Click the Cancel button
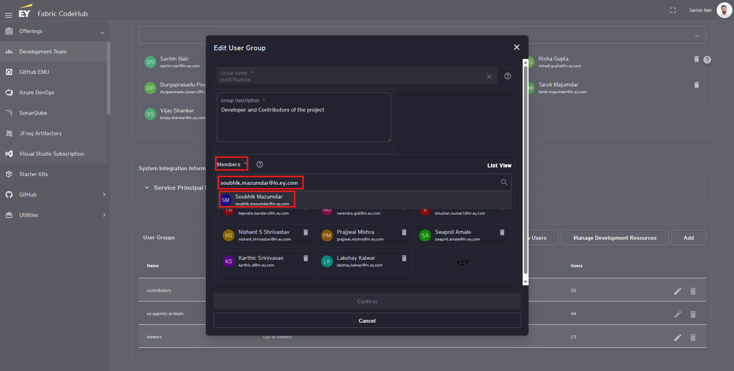This screenshot has width=734, height=371. click(x=367, y=321)
